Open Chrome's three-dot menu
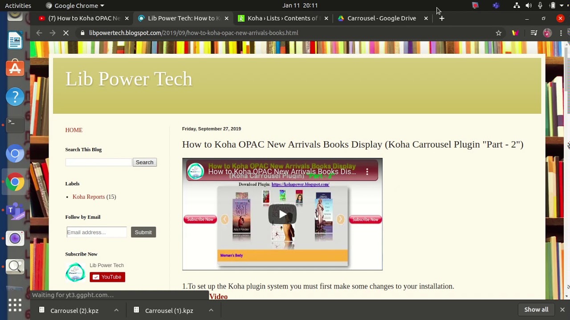This screenshot has height=320, width=570. (561, 33)
